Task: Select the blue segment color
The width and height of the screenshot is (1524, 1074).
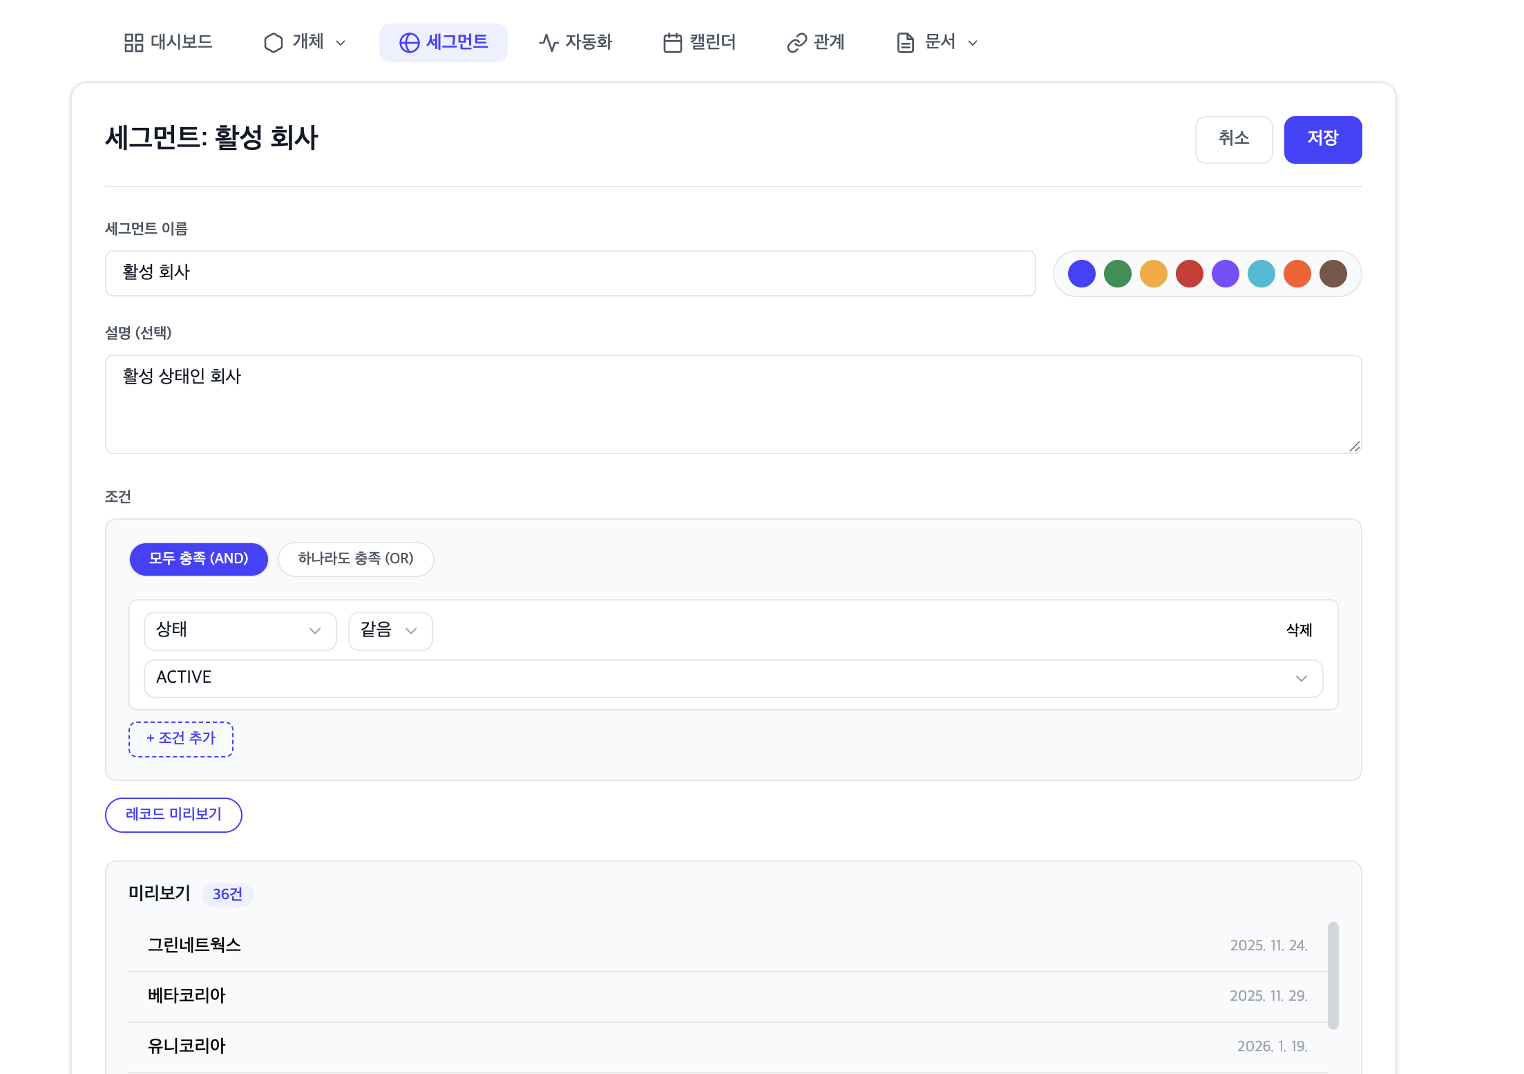Action: point(1082,274)
